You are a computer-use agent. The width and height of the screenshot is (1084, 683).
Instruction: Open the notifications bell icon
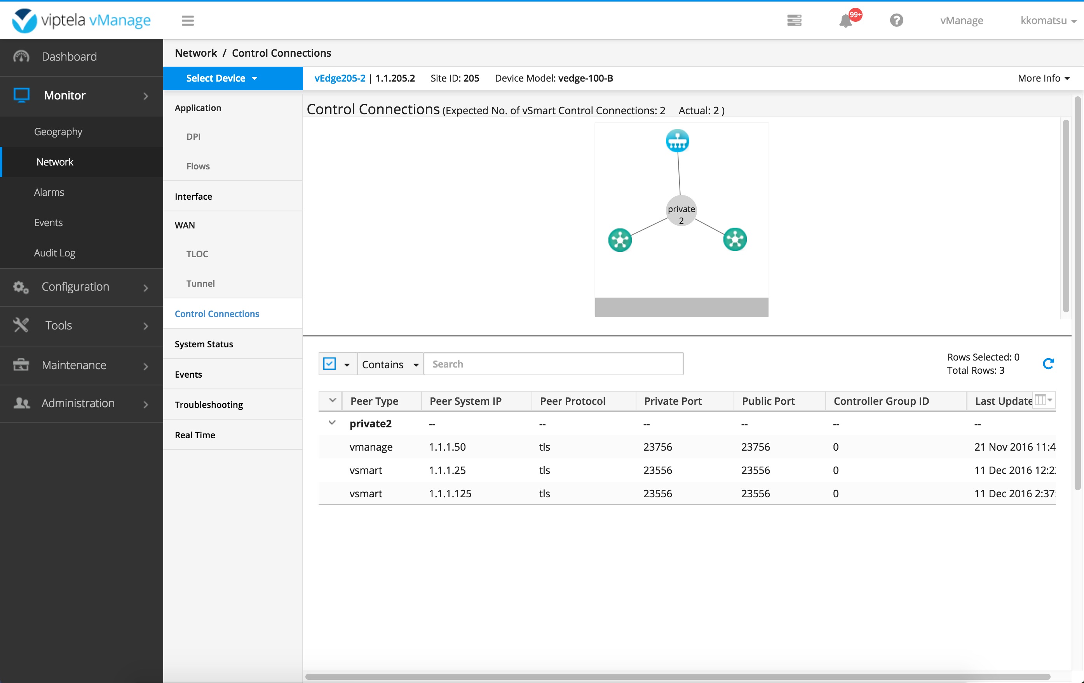coord(846,20)
